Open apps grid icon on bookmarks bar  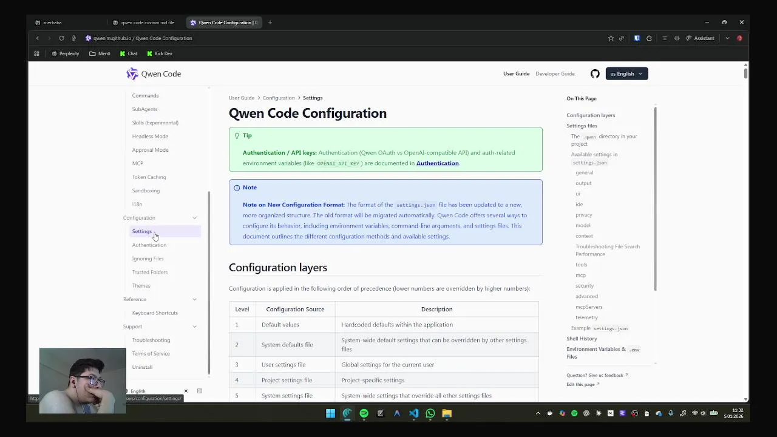(36, 53)
